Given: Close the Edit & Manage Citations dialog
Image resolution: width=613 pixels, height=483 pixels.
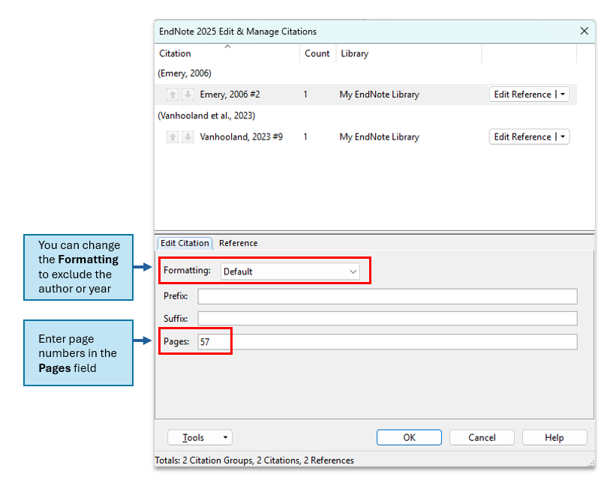Looking at the screenshot, I should [x=584, y=31].
